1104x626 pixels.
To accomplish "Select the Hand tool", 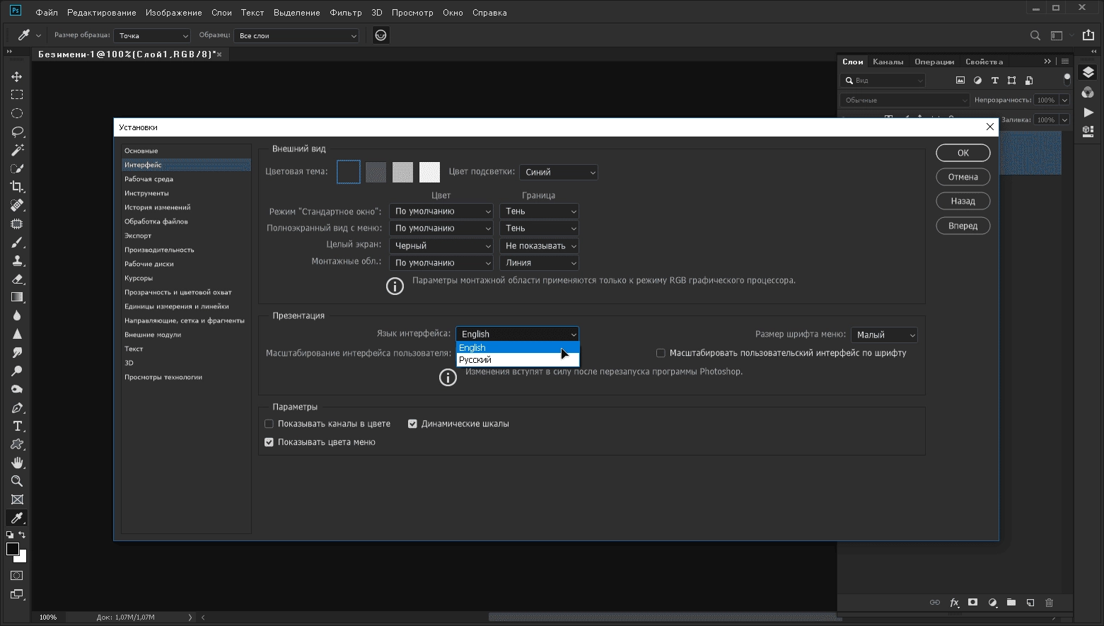I will (x=17, y=463).
